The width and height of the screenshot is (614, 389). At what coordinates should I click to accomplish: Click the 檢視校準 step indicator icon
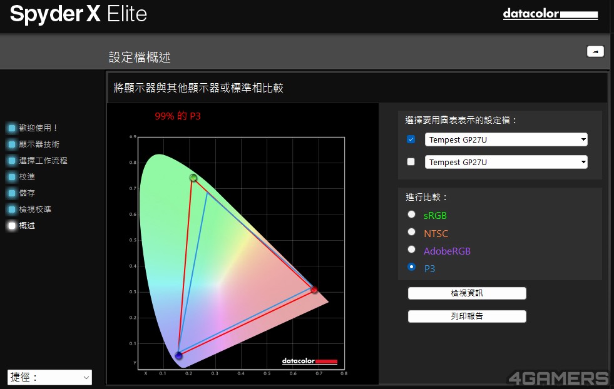pyautogui.click(x=11, y=210)
